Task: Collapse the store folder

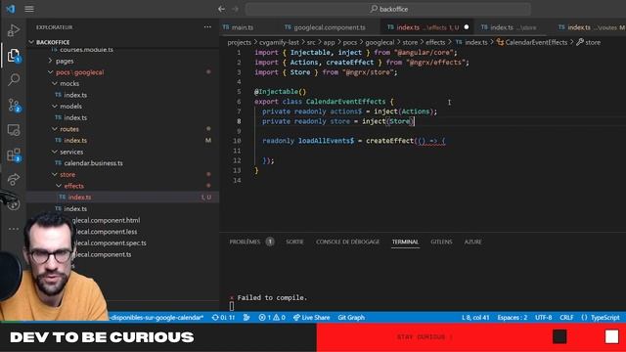Action: click(x=67, y=175)
